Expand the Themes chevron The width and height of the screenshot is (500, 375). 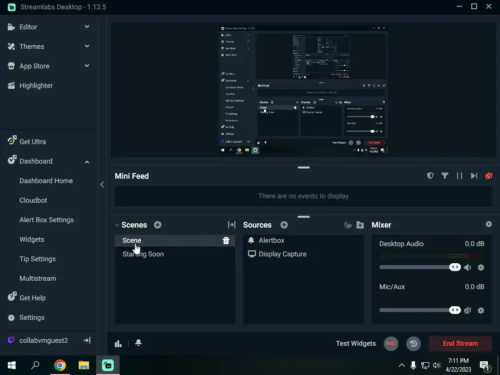(x=87, y=46)
